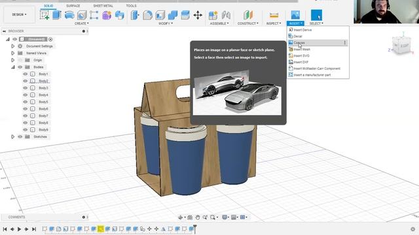Screen dimensions: 419x235
Task: Click the Pan hand icon in navigation bar
Action: pyautogui.click(x=198, y=217)
